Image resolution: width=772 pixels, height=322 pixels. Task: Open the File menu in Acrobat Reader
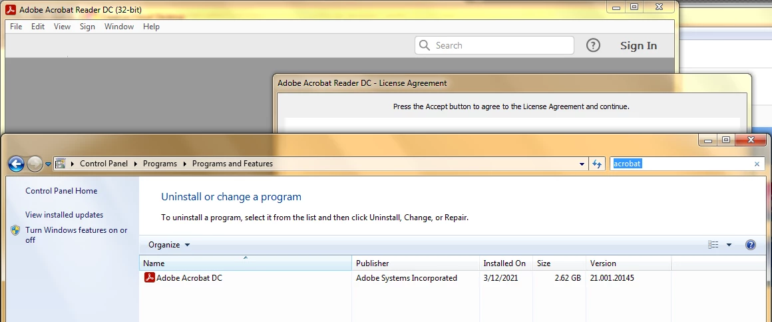tap(16, 27)
